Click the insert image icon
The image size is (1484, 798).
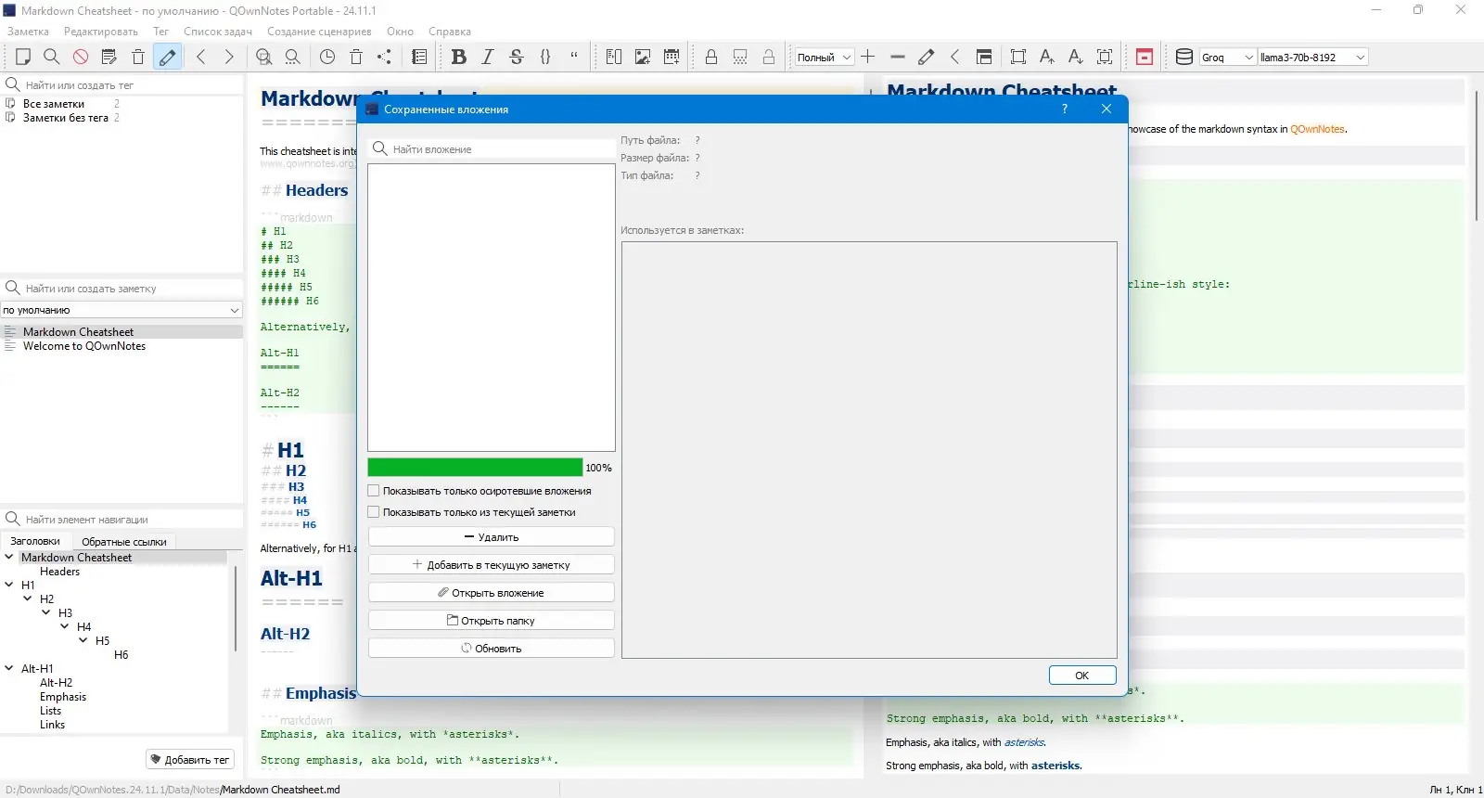pyautogui.click(x=643, y=57)
